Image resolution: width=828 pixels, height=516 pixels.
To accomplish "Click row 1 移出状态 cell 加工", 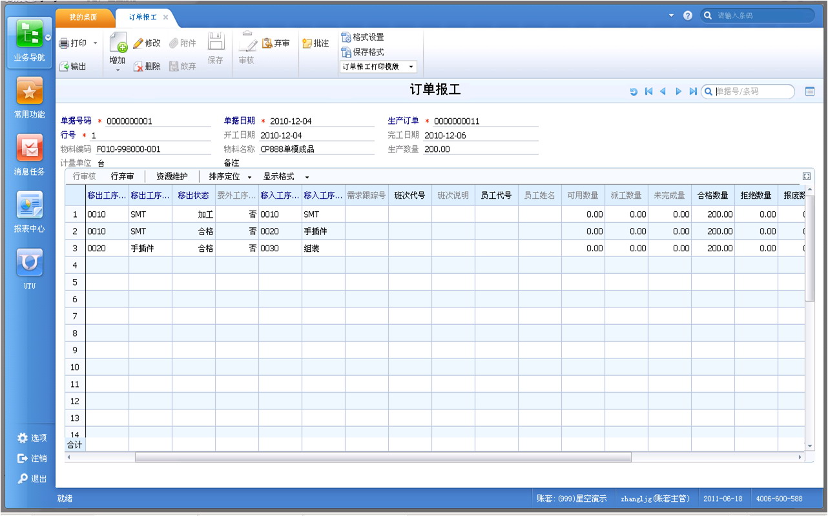I will point(194,214).
